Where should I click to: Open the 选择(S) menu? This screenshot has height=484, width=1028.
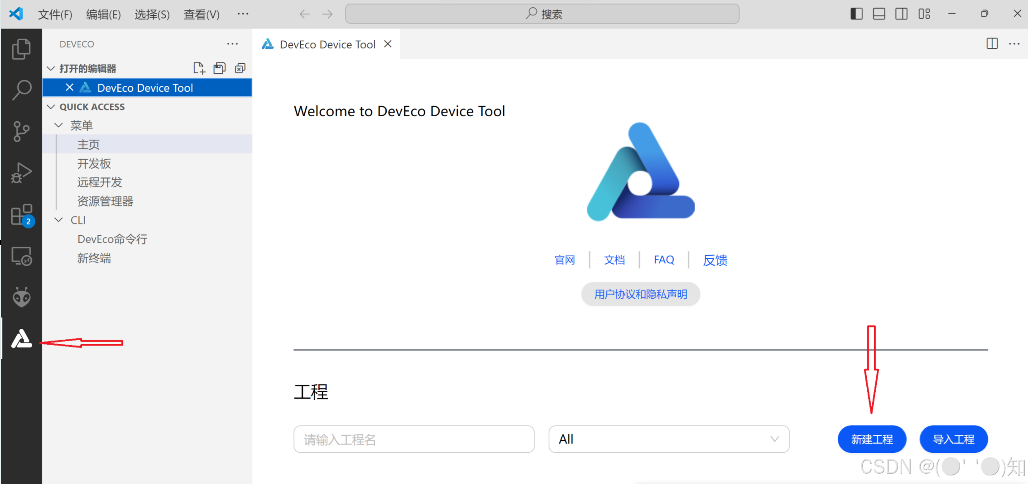152,14
